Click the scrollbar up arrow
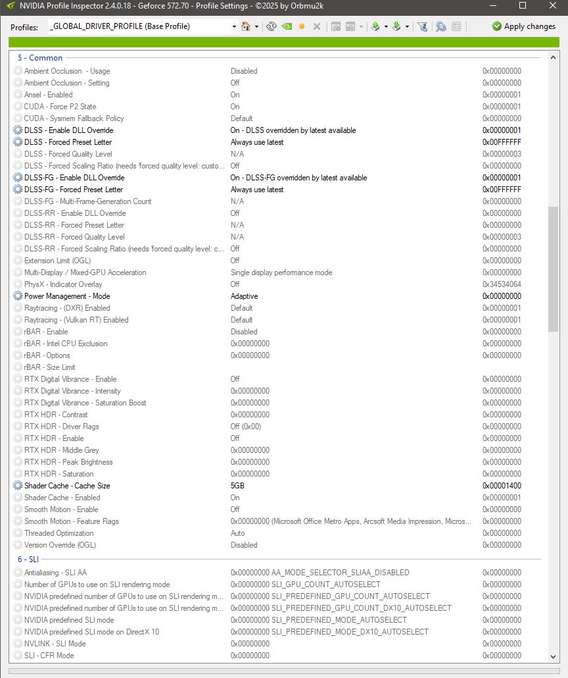Screen dimensions: 568x678 click(x=553, y=57)
